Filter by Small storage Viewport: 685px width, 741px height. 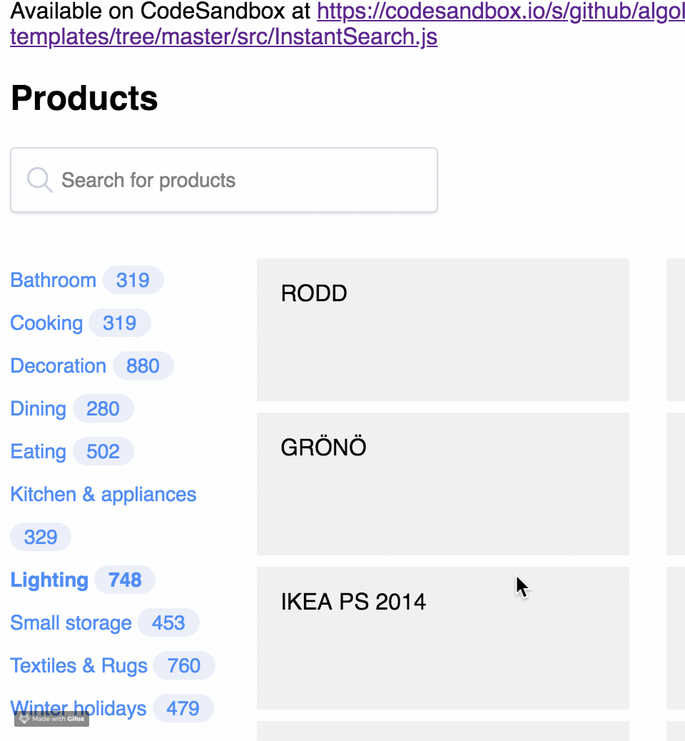(71, 622)
